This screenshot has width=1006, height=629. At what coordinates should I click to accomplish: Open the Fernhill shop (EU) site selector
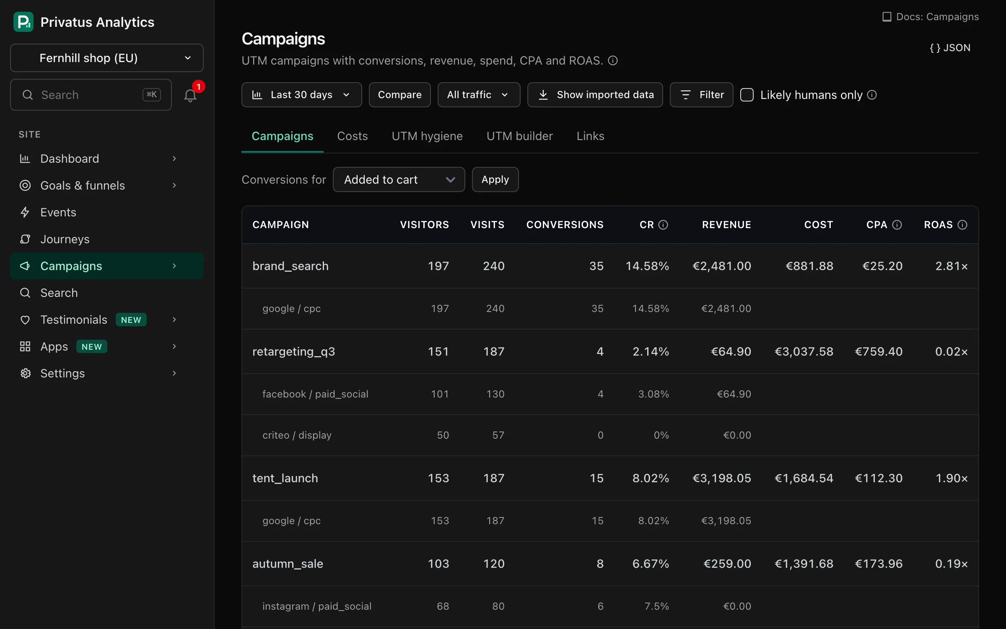pos(107,58)
